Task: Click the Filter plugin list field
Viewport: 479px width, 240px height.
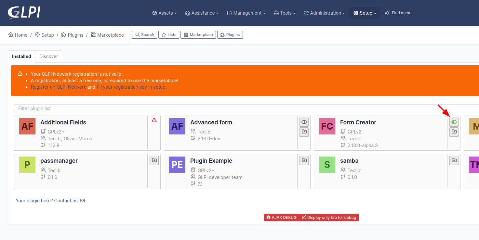Action: 130,108
